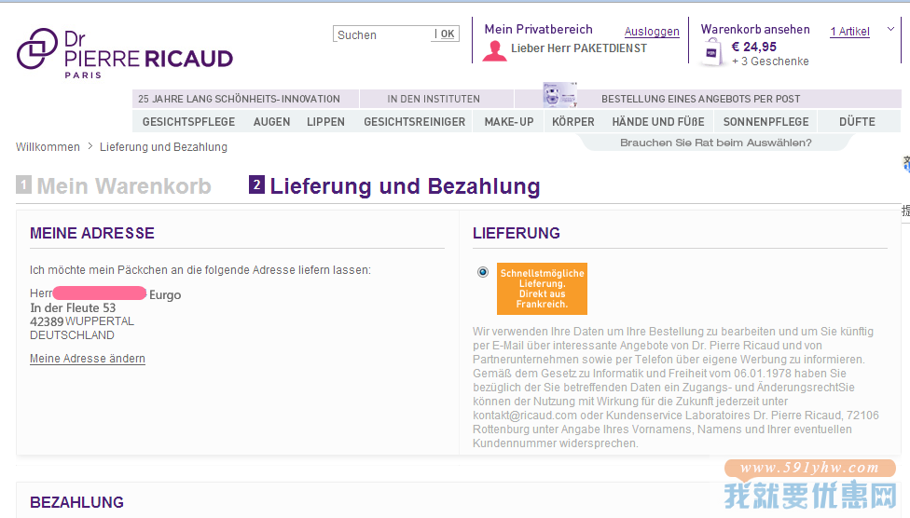Click the BEZAHLUNG section heading

(76, 502)
